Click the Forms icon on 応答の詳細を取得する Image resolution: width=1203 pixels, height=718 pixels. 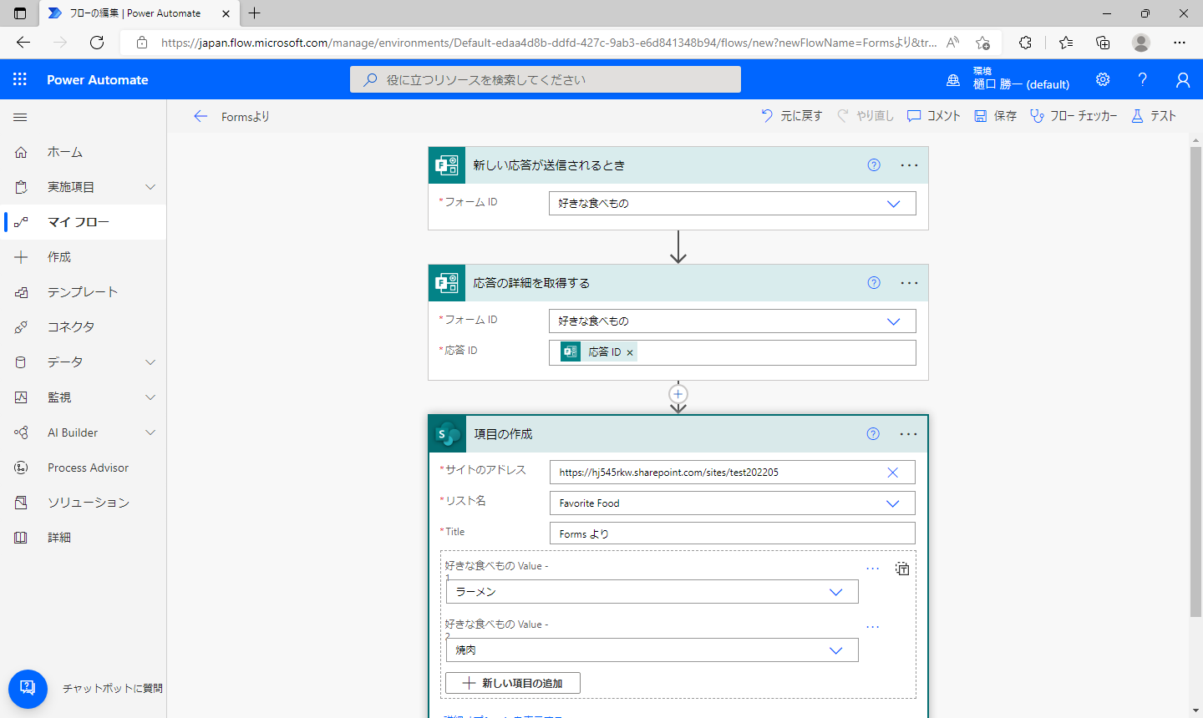point(447,283)
